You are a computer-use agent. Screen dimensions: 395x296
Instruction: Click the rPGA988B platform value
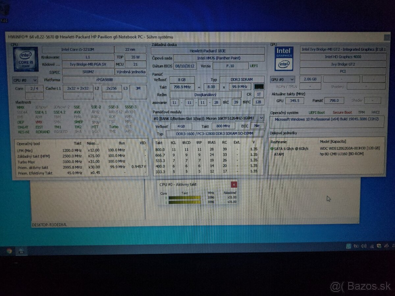pos(105,80)
